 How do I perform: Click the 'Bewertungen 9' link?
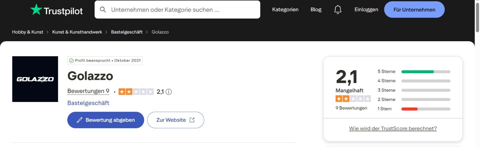(88, 91)
